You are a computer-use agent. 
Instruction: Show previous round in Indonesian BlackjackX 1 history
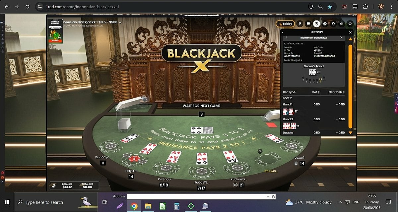coord(287,38)
